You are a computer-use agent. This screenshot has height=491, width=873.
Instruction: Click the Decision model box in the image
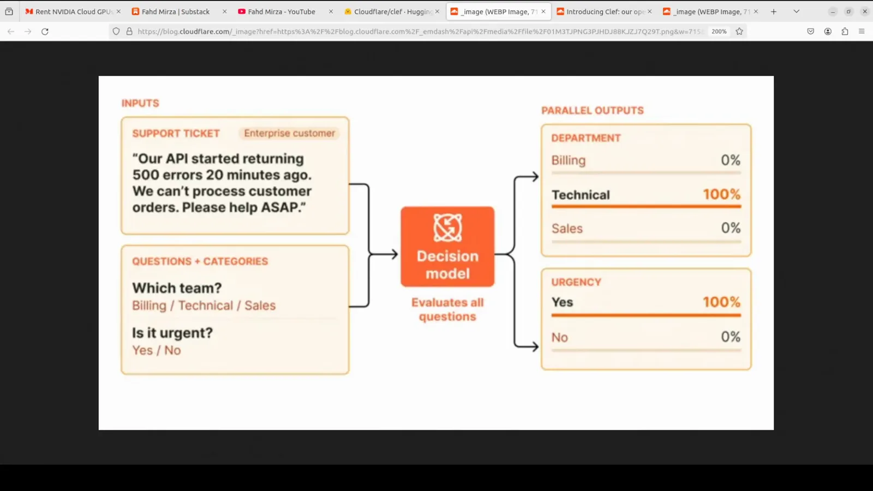coord(447,247)
